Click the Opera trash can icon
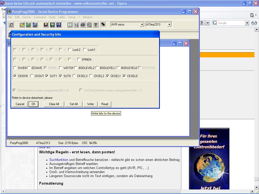Viewport: 259px width, 194px height. pyautogui.click(x=252, y=15)
